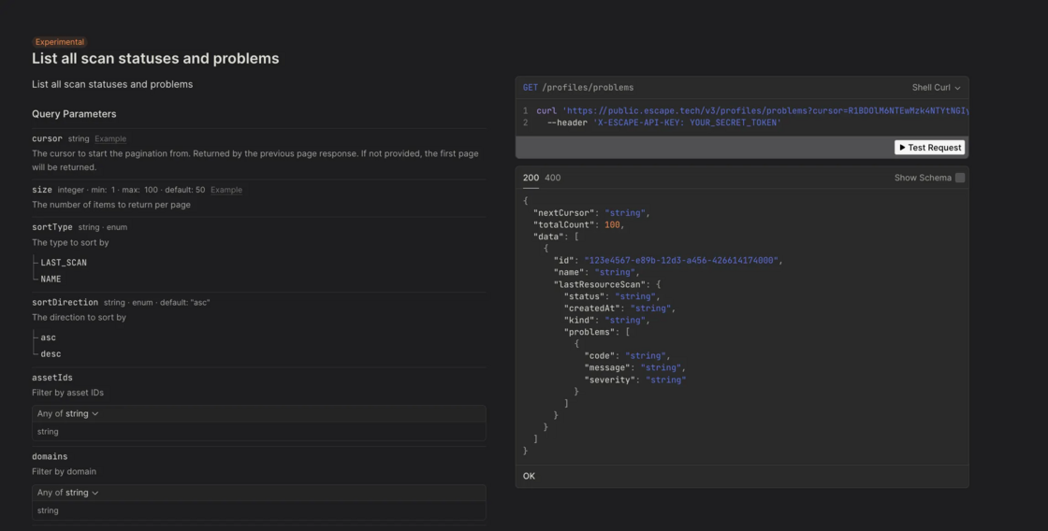Enable the Show Schema checkbox
This screenshot has width=1048, height=531.
(x=959, y=178)
